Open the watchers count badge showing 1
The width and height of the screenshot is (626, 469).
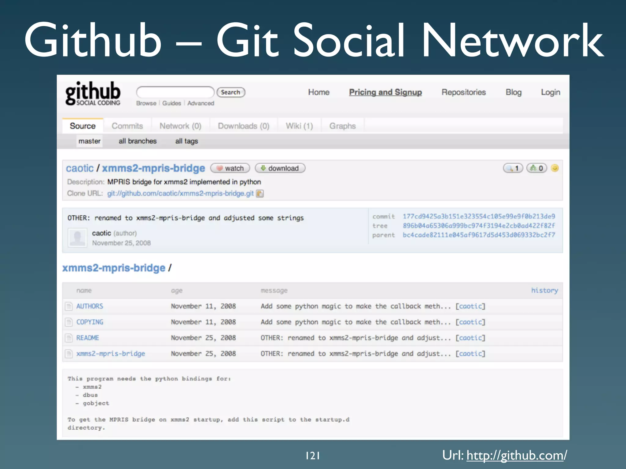513,168
